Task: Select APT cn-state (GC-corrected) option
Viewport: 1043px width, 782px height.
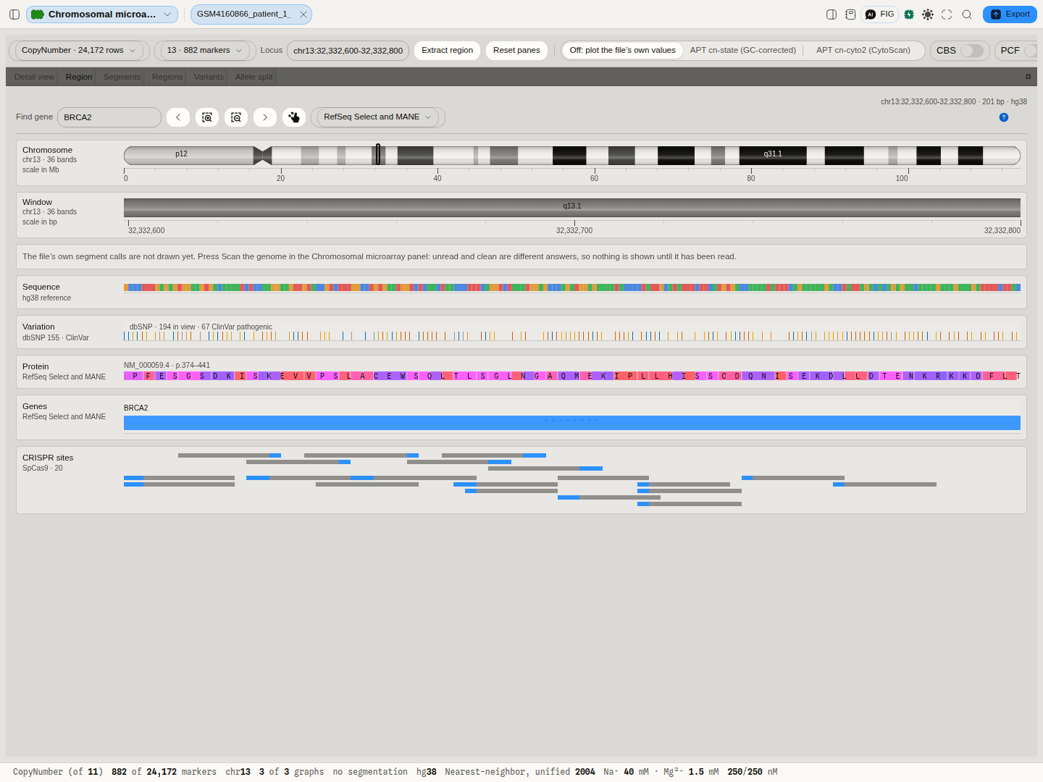Action: (x=743, y=51)
